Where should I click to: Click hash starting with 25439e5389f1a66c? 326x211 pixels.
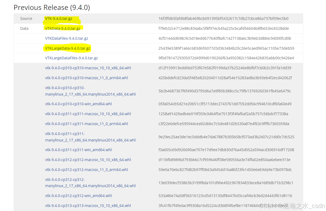click(x=226, y=48)
